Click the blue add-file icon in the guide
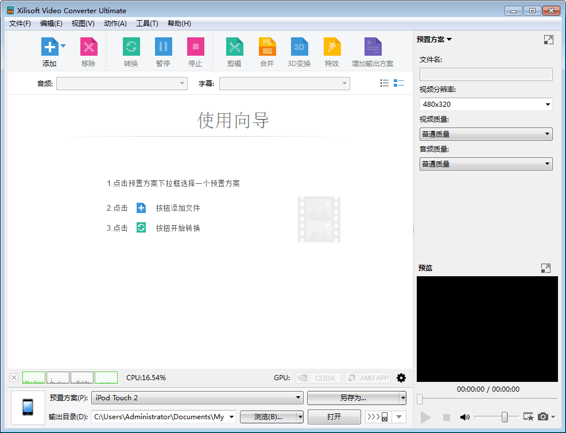 coord(141,208)
